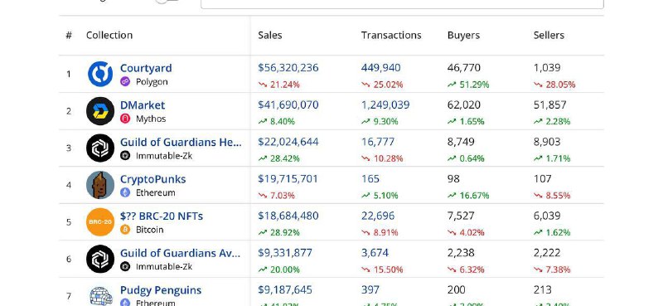Image resolution: width=663 pixels, height=306 pixels.
Task: Click the search input field at top
Action: pos(402,3)
